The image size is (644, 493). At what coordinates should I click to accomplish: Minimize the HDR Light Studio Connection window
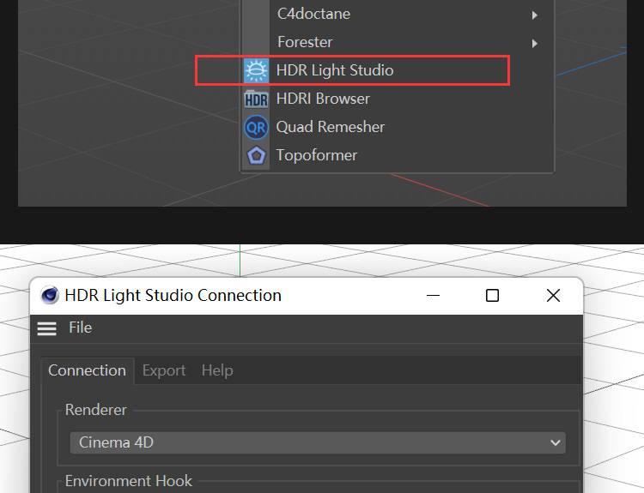[x=433, y=295]
